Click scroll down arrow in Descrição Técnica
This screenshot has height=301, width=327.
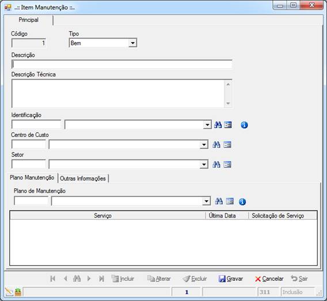[x=228, y=103]
